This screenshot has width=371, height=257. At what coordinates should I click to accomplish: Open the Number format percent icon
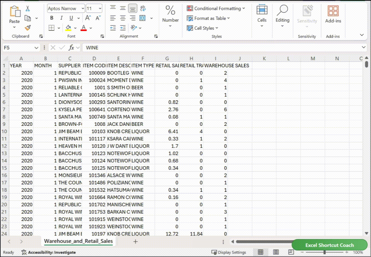coord(170,10)
